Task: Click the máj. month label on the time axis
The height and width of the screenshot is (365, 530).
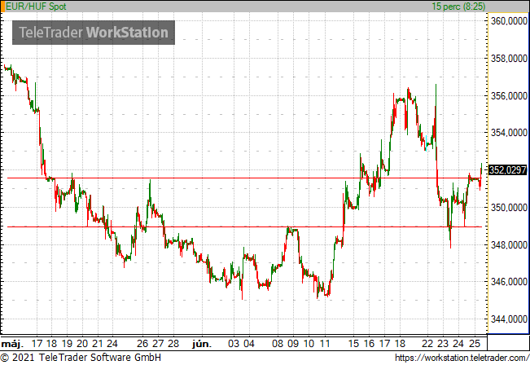Action: (x=12, y=344)
